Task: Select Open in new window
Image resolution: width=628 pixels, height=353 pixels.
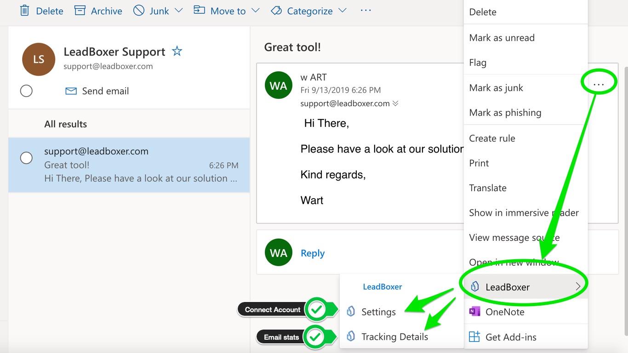Action: coord(526,262)
